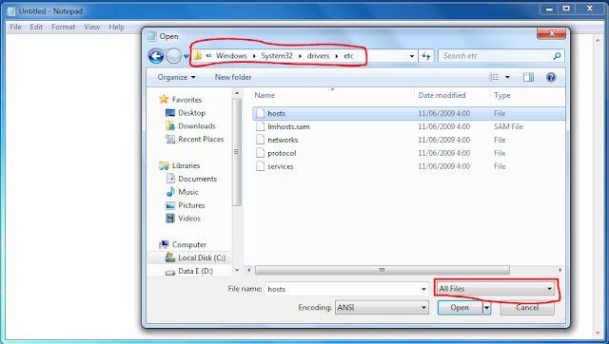The image size is (609, 344).
Task: Click nav pane scrollbar down arrow
Action: coord(237,270)
